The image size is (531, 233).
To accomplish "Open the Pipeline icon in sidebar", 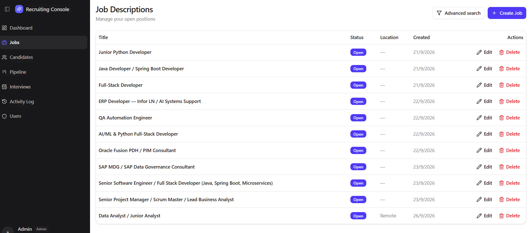I will (4, 72).
